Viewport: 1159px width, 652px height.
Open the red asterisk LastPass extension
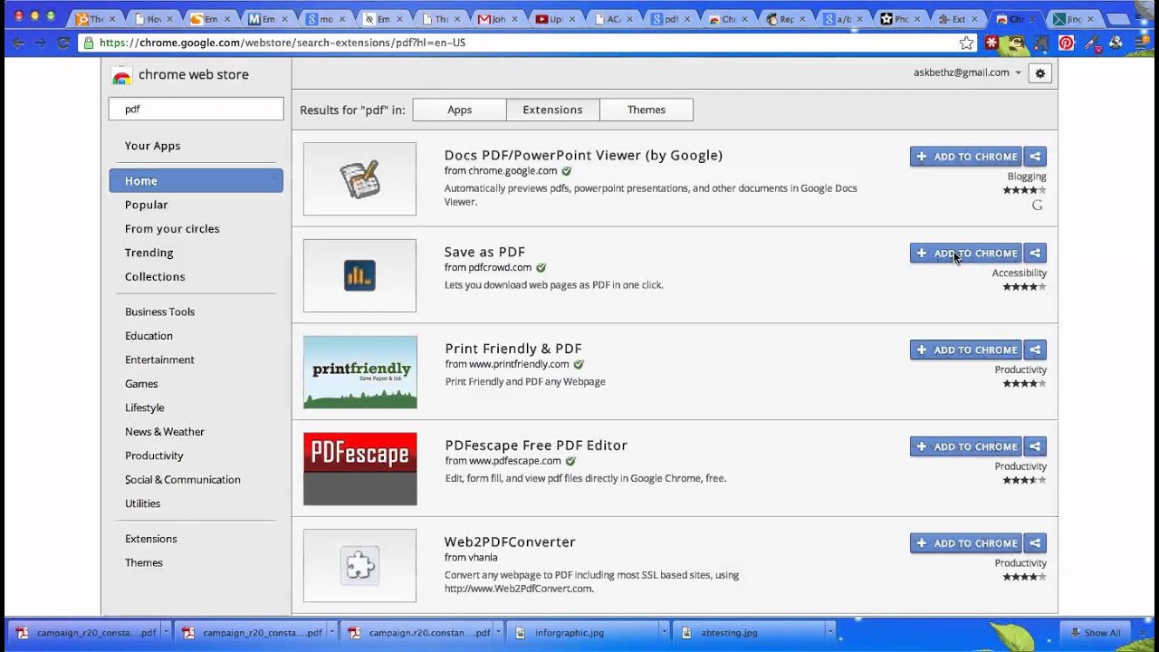click(992, 43)
